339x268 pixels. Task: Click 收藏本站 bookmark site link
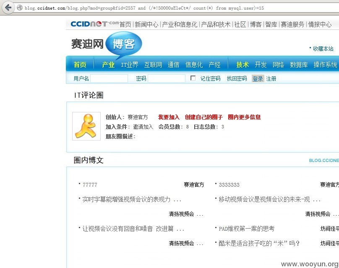pyautogui.click(x=323, y=49)
